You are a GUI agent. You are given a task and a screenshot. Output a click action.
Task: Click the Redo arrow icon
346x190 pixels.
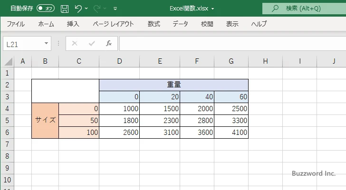(97, 9)
